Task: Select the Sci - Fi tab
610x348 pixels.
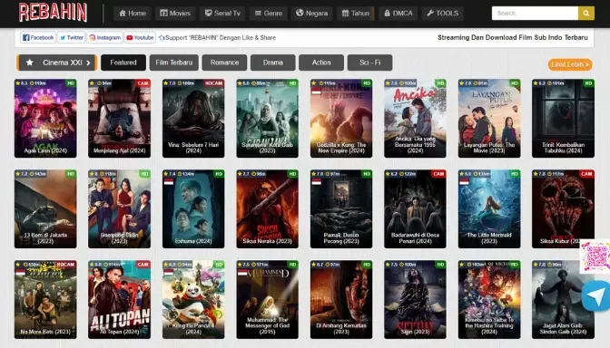Action: coord(370,63)
